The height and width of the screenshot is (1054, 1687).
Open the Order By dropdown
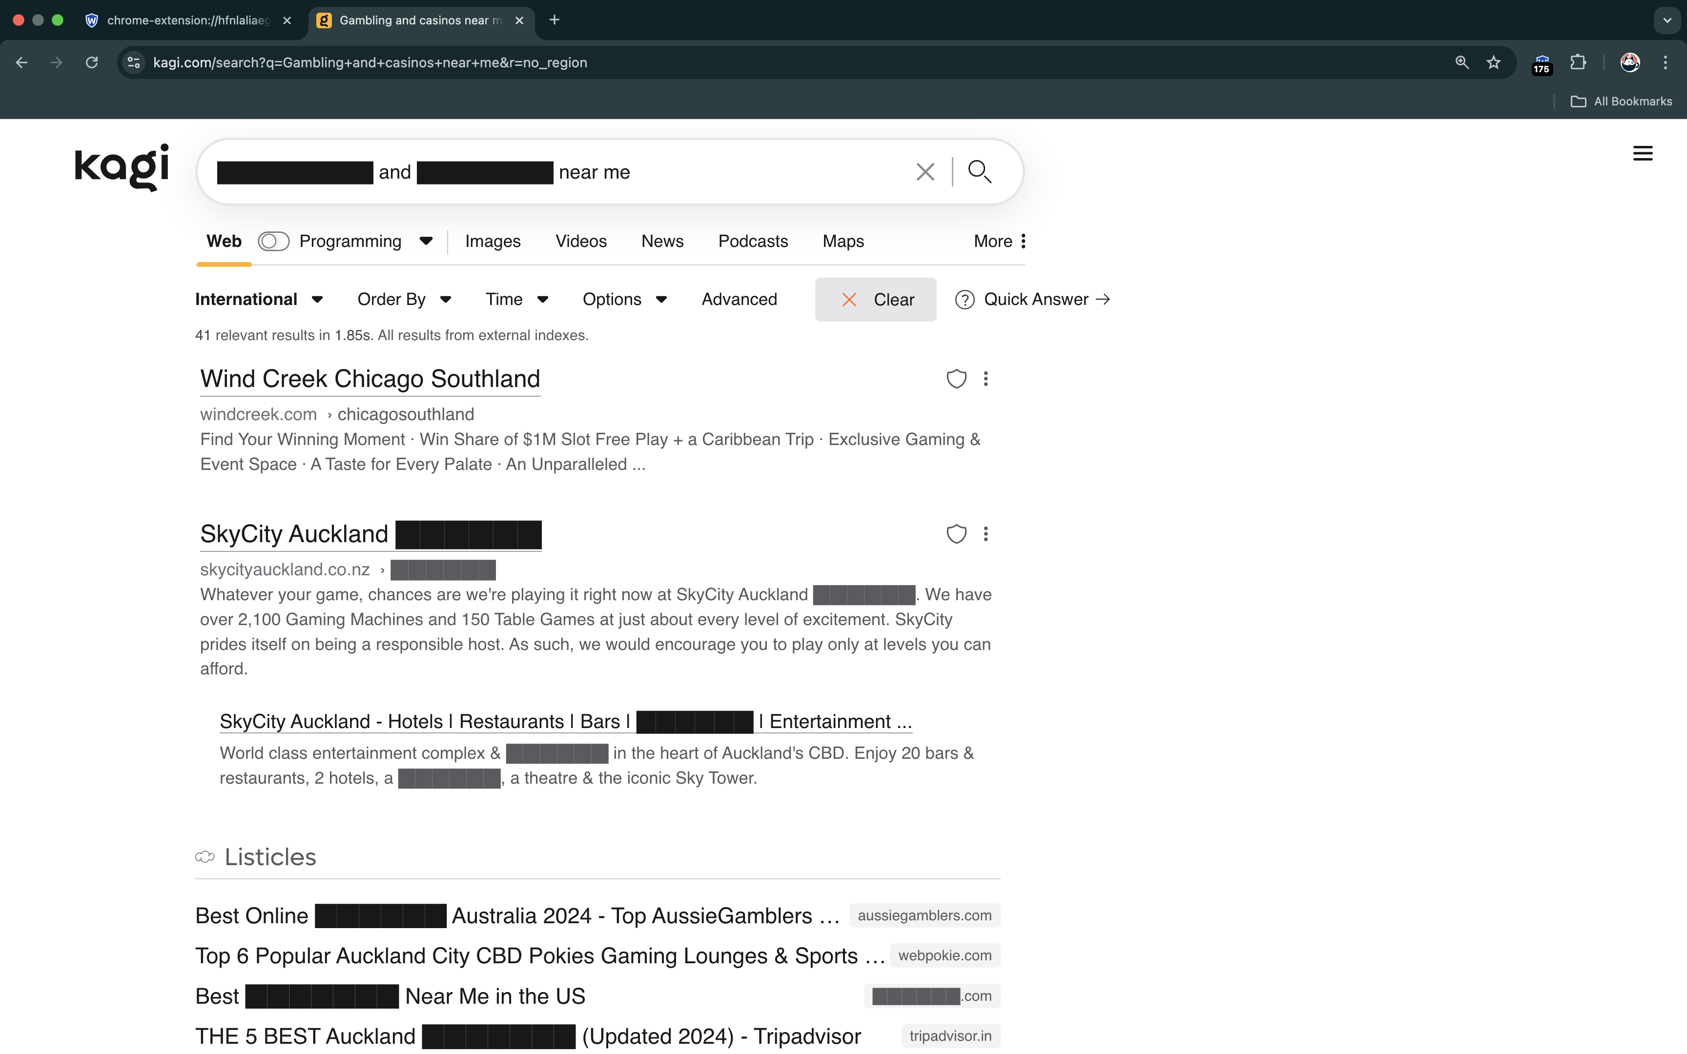(x=404, y=300)
